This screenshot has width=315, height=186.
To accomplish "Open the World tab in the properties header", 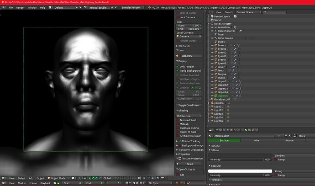I will 228,130.
